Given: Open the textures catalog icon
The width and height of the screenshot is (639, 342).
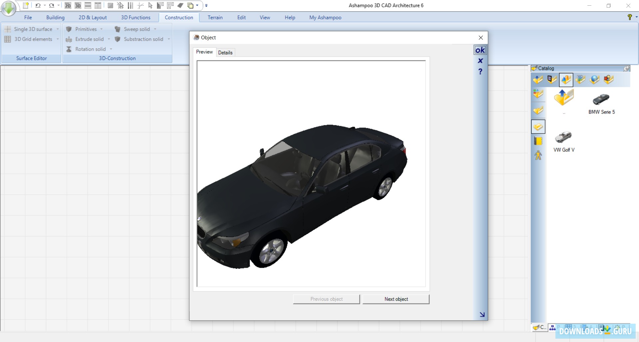Looking at the screenshot, I should pyautogui.click(x=580, y=80).
